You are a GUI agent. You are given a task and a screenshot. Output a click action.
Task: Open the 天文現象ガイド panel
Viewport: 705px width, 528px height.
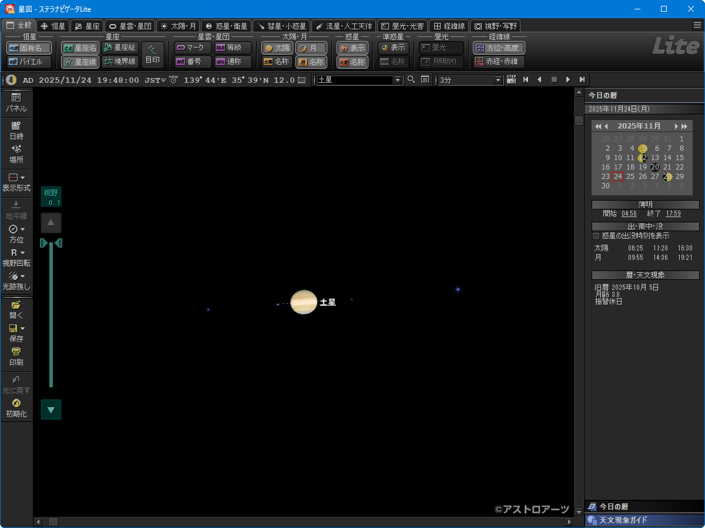coord(623,520)
